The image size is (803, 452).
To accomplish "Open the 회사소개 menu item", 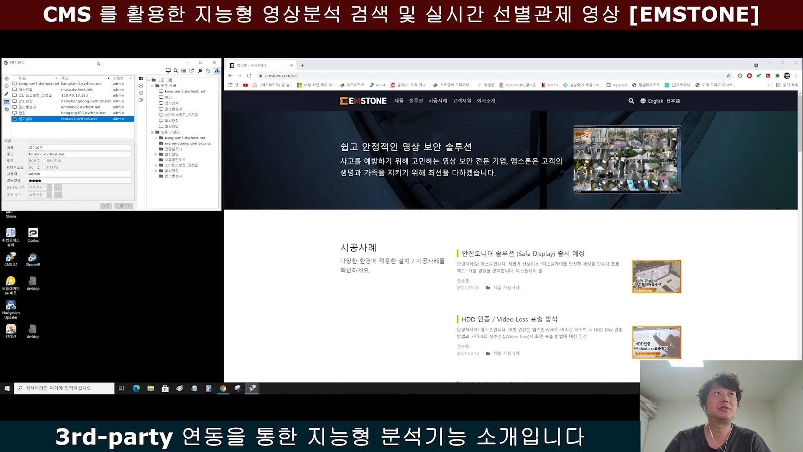I will (486, 101).
